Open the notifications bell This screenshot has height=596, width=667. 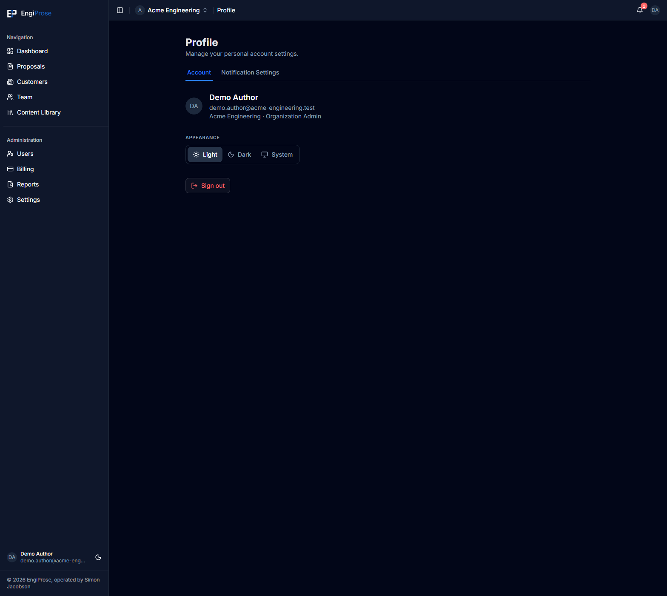[x=640, y=10]
